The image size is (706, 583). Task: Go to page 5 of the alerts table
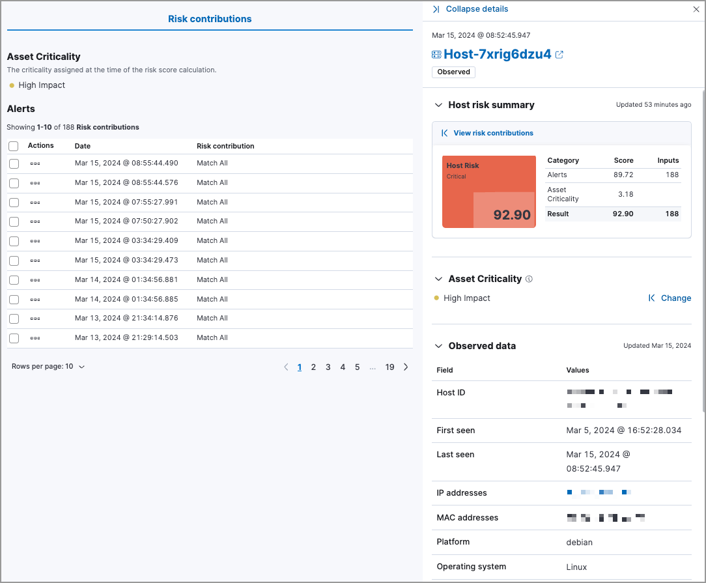(x=357, y=367)
